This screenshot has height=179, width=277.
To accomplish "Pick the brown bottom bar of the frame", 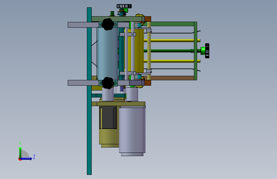I will [172, 78].
